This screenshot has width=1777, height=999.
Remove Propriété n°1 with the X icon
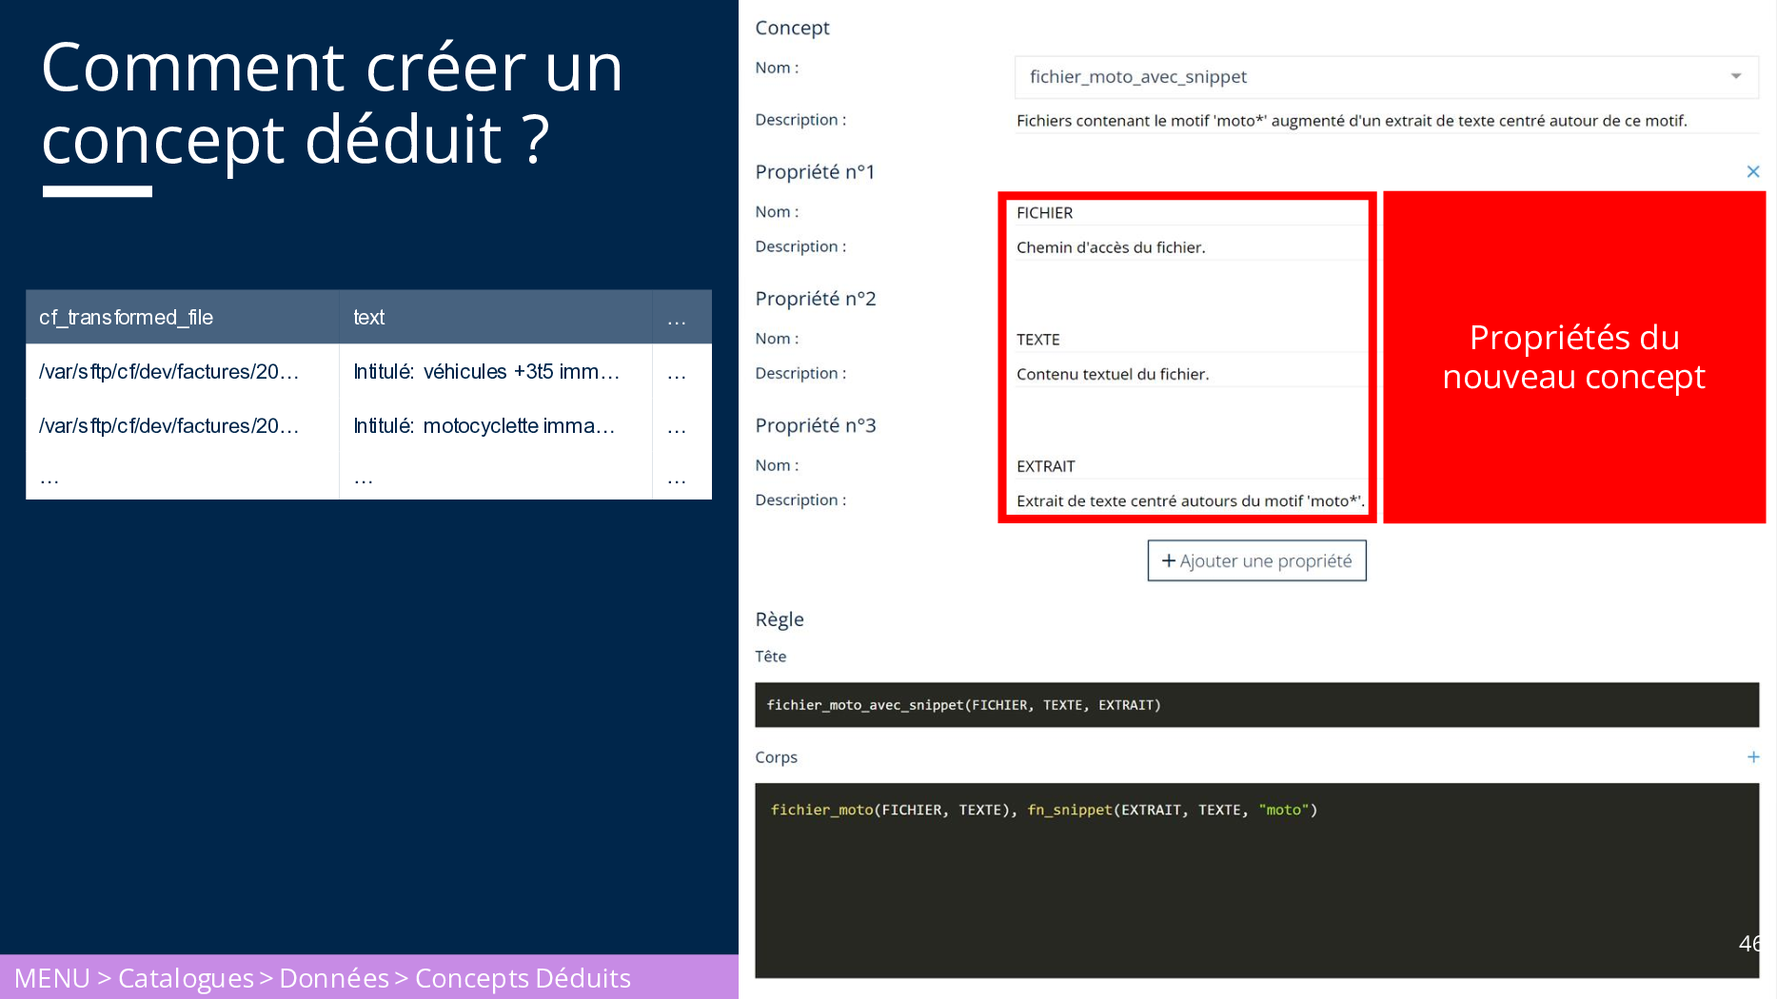pos(1752,171)
